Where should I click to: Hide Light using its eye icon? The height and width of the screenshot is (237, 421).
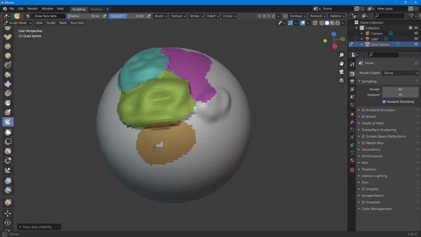[x=416, y=39]
